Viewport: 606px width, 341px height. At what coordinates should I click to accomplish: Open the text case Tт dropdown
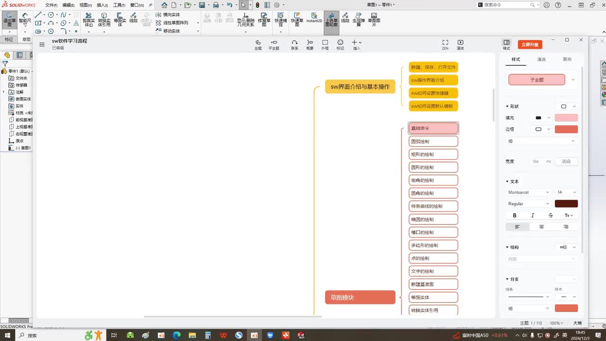pyautogui.click(x=569, y=215)
